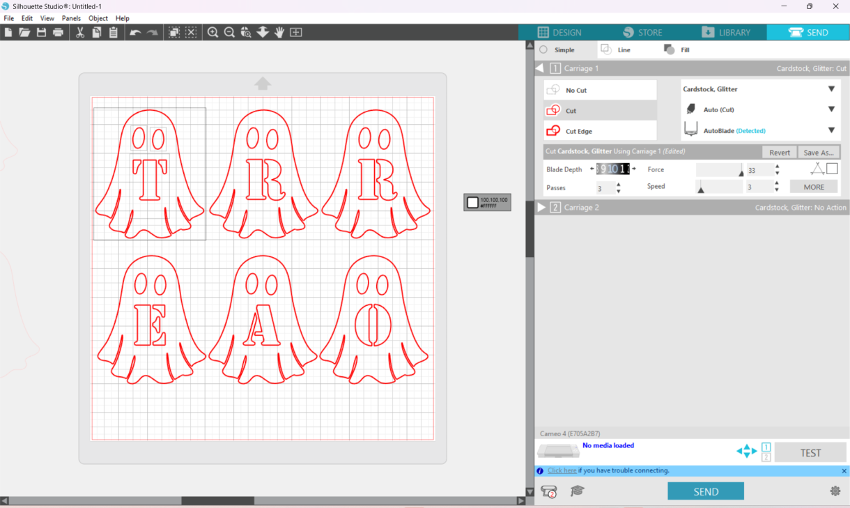
Task: Click the TEST cut button
Action: click(x=810, y=453)
